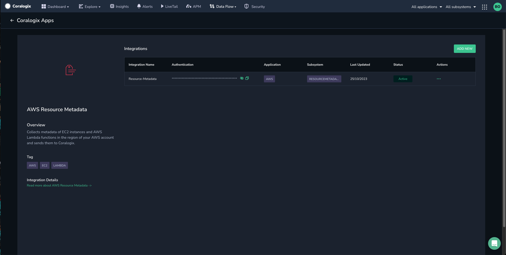Image resolution: width=506 pixels, height=255 pixels.
Task: Click the masked authentication key text
Action: click(x=204, y=78)
